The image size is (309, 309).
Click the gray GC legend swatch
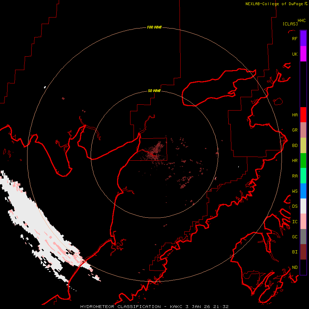tap(303, 237)
